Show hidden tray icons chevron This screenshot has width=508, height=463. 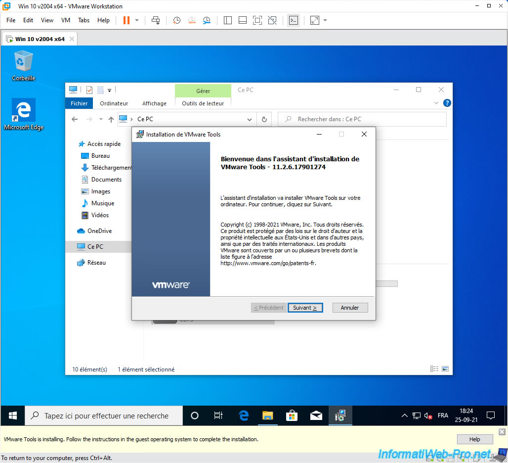click(x=404, y=416)
